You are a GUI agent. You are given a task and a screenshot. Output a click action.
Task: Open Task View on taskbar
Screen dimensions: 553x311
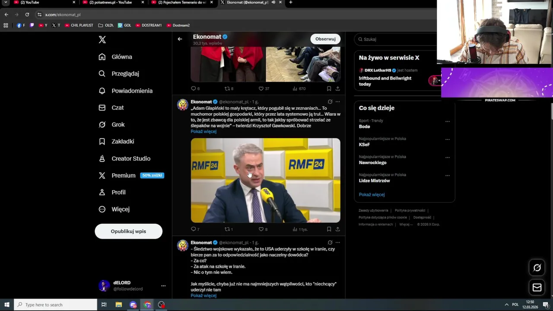104,305
